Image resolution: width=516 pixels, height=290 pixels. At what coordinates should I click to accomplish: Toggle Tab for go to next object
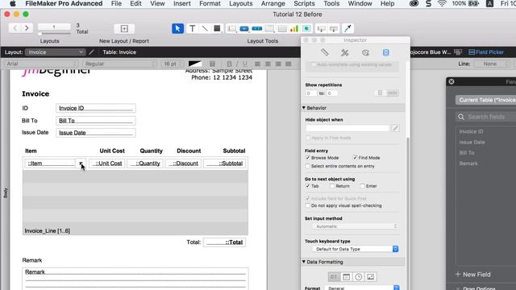pyautogui.click(x=308, y=186)
